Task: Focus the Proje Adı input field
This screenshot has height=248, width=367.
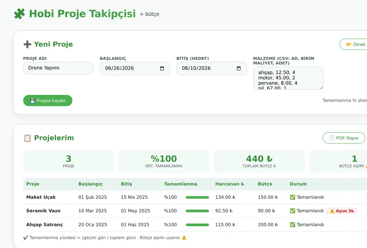Action: (x=58, y=68)
